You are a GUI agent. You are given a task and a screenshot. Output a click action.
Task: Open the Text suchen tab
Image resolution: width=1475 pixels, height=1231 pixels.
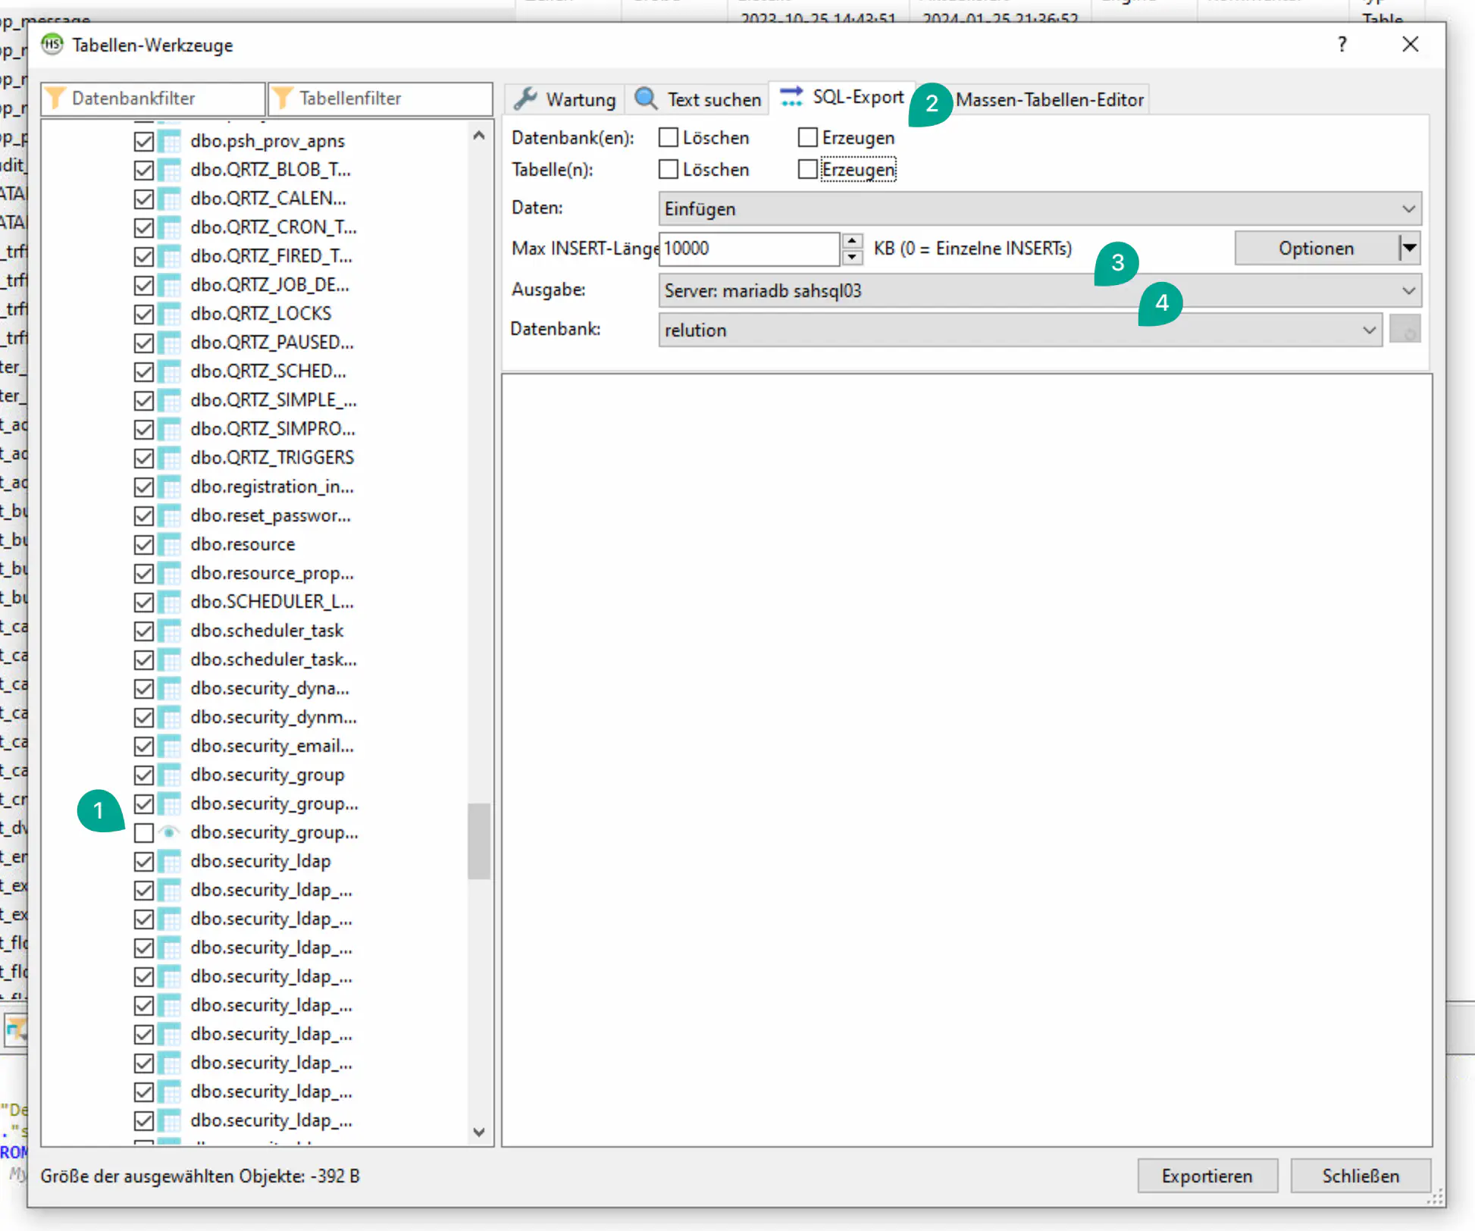pos(712,99)
